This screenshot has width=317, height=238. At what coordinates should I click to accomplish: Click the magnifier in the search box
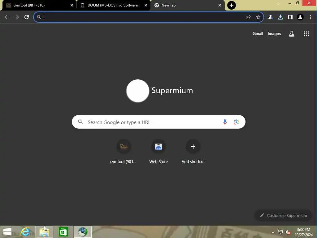pyautogui.click(x=80, y=122)
